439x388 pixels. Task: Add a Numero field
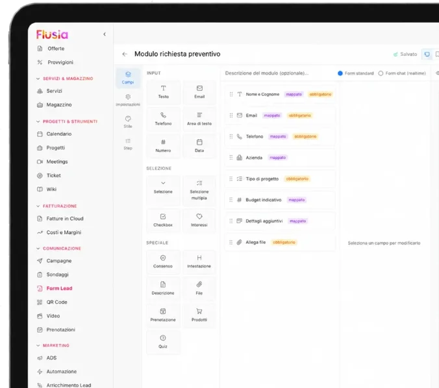click(163, 146)
